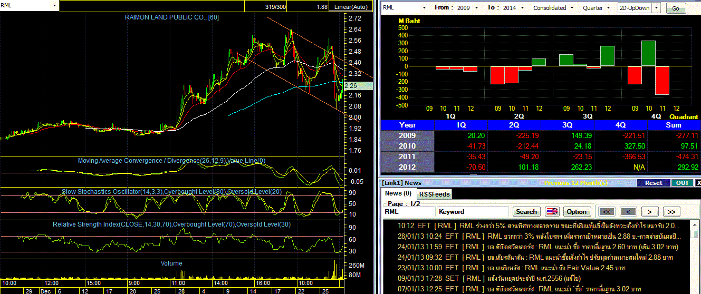Click the news list scrollbar thumb

pos(695,234)
